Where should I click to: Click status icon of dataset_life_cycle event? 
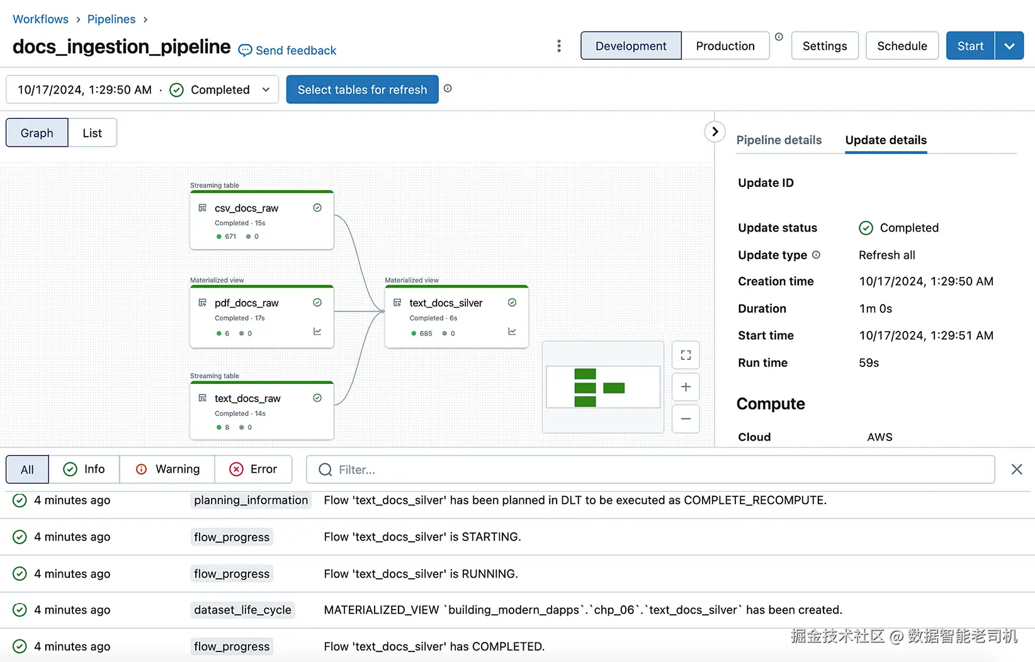pyautogui.click(x=20, y=610)
